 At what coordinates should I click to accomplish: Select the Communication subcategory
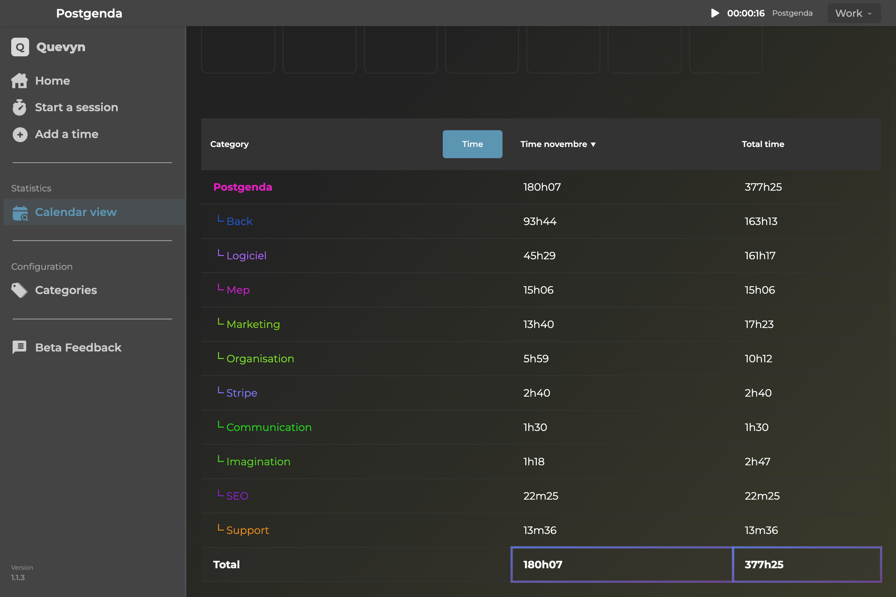click(269, 427)
